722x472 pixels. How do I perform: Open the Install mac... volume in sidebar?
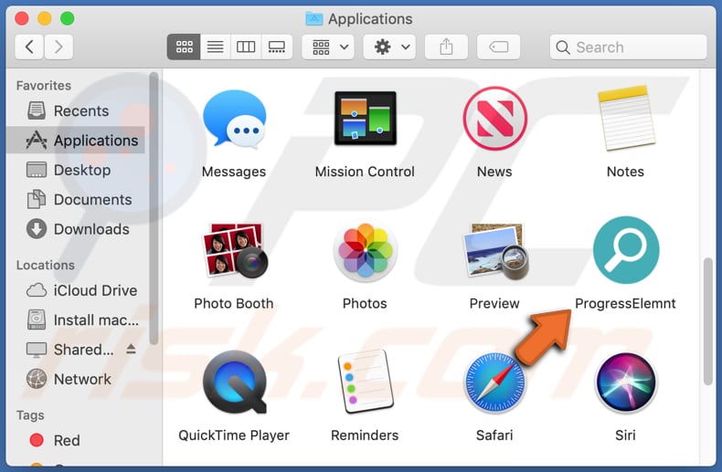[76, 320]
